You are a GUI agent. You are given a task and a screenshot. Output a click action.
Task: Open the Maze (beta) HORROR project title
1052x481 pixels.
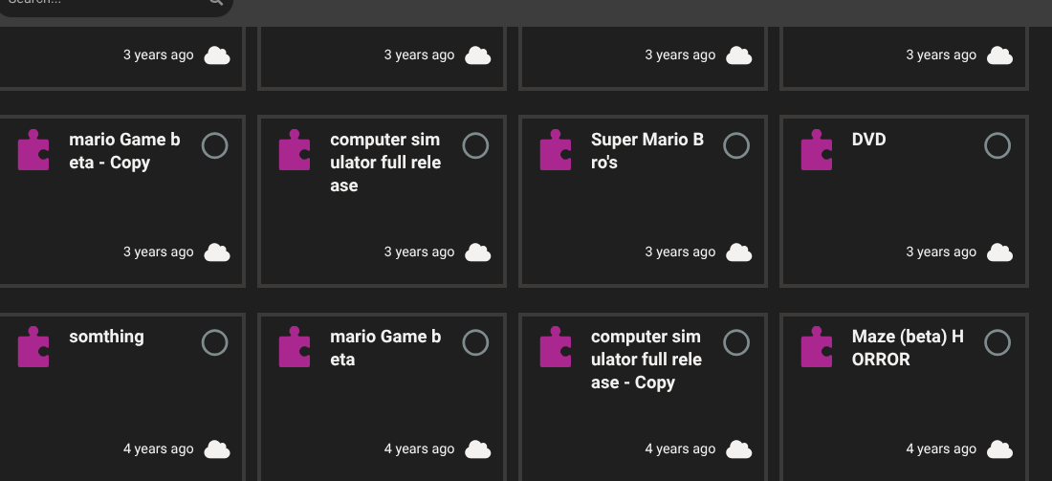[x=908, y=348]
